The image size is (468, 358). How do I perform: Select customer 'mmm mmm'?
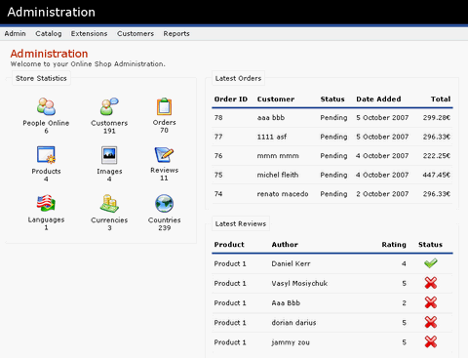(x=278, y=156)
